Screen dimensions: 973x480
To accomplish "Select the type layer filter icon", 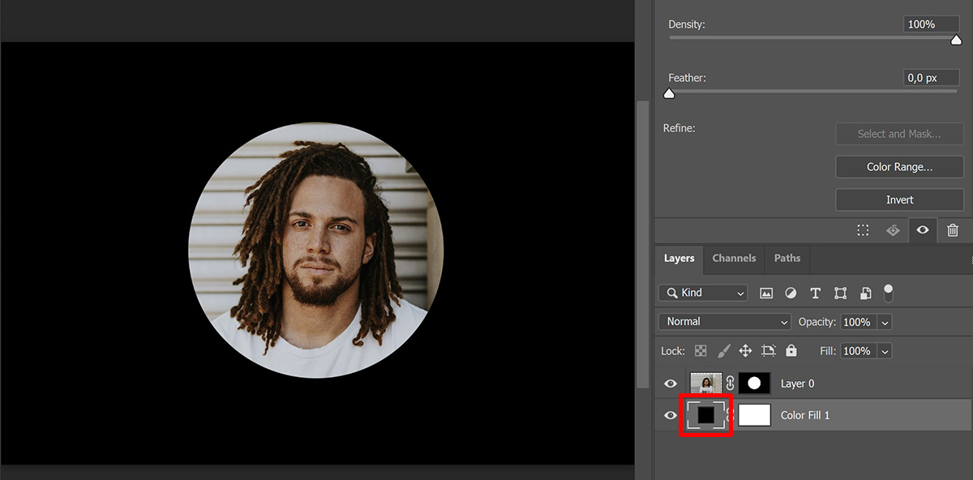I will click(815, 293).
